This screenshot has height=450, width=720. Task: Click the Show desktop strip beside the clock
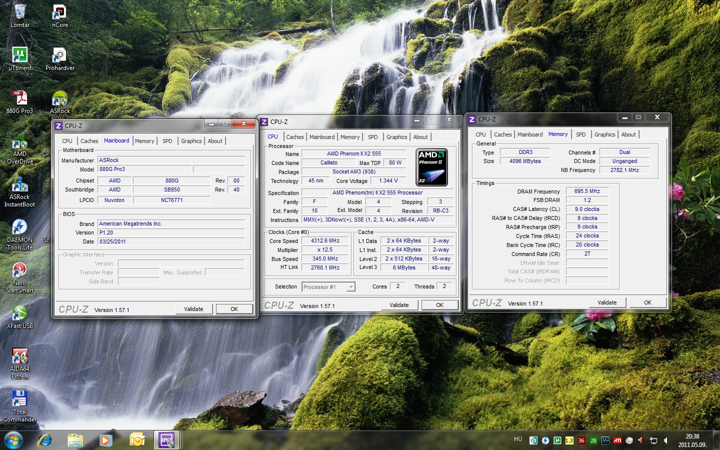[x=716, y=440]
